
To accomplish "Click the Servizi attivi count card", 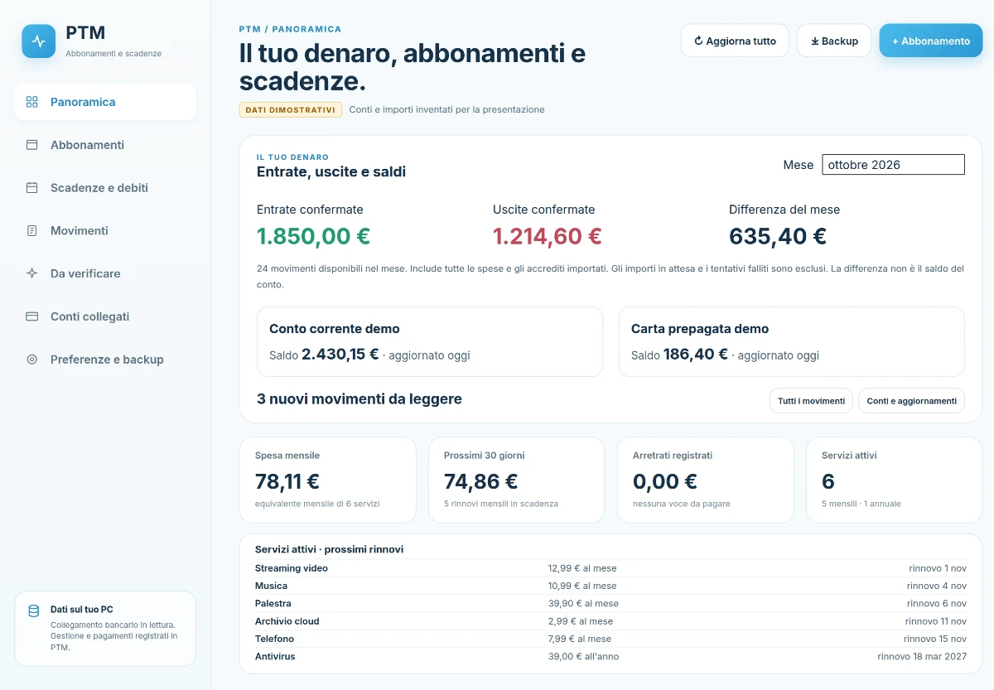I will pyautogui.click(x=895, y=480).
